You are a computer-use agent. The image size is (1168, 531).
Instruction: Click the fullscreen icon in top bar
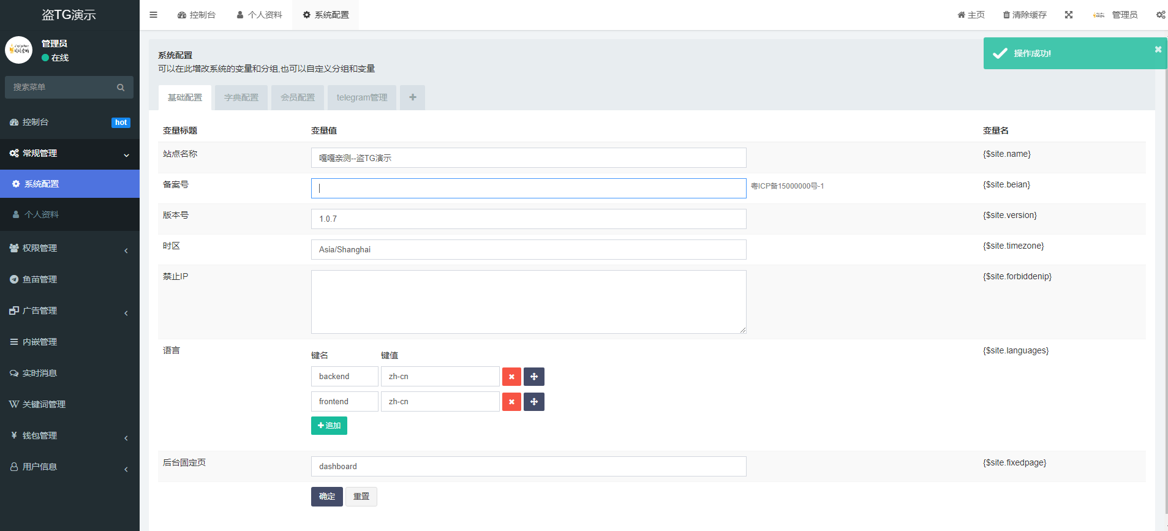1069,15
